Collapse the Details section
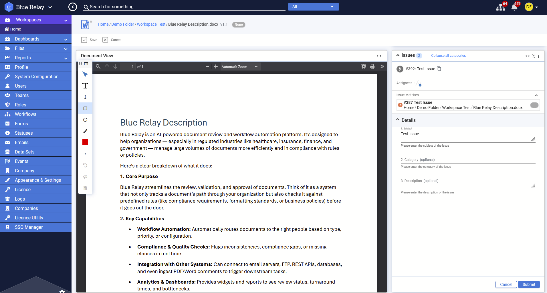Screen dimensions: 547x293 pos(398,120)
